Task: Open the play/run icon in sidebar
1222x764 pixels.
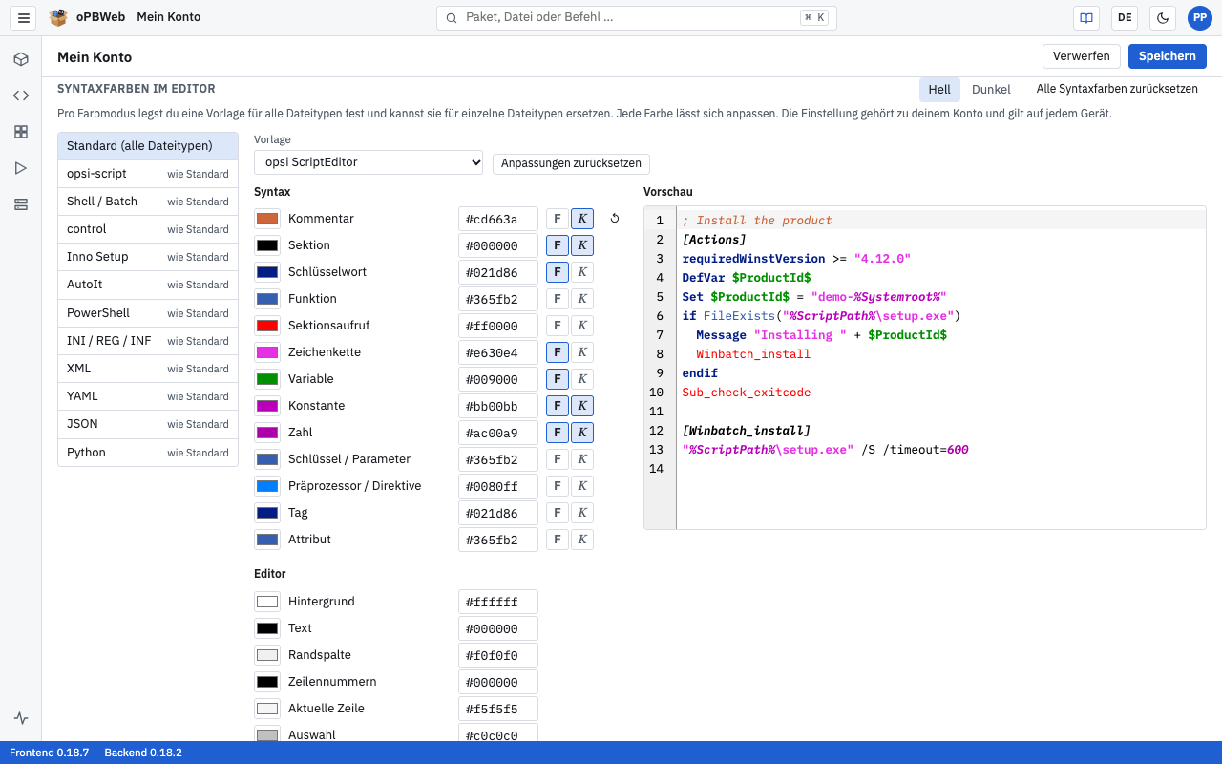Action: coord(21,168)
